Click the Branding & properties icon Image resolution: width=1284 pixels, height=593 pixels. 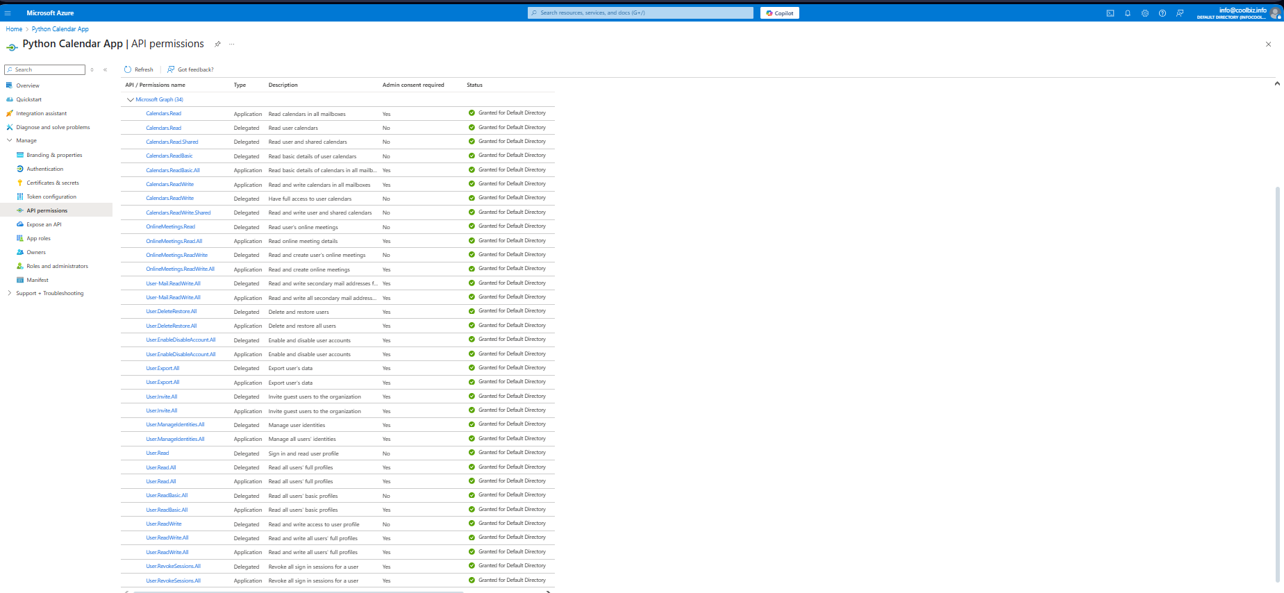click(x=20, y=155)
